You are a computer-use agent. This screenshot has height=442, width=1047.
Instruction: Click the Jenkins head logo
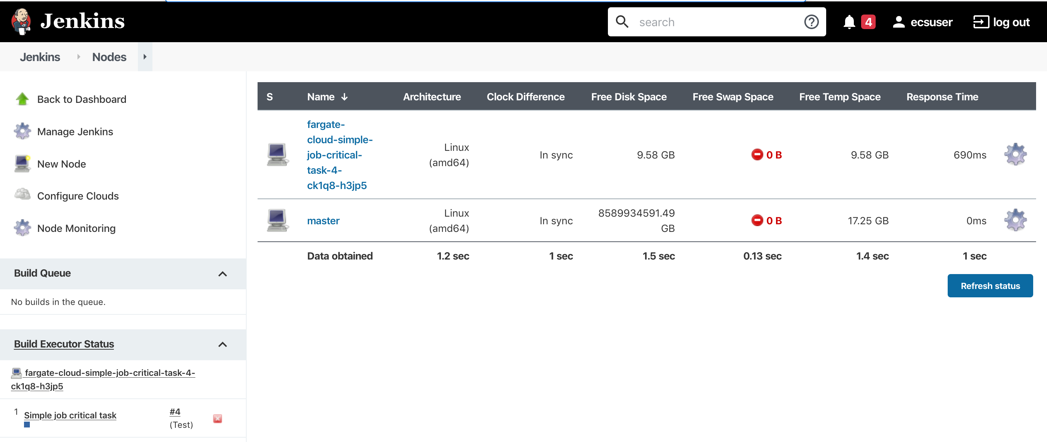(21, 21)
